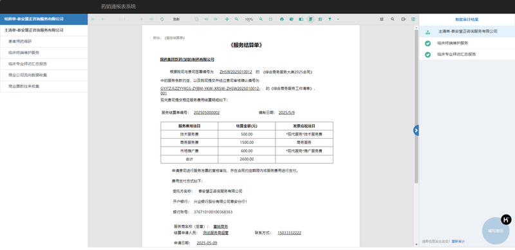
Task: Click the zoom in magnifier icon
Action: pyautogui.click(x=261, y=19)
